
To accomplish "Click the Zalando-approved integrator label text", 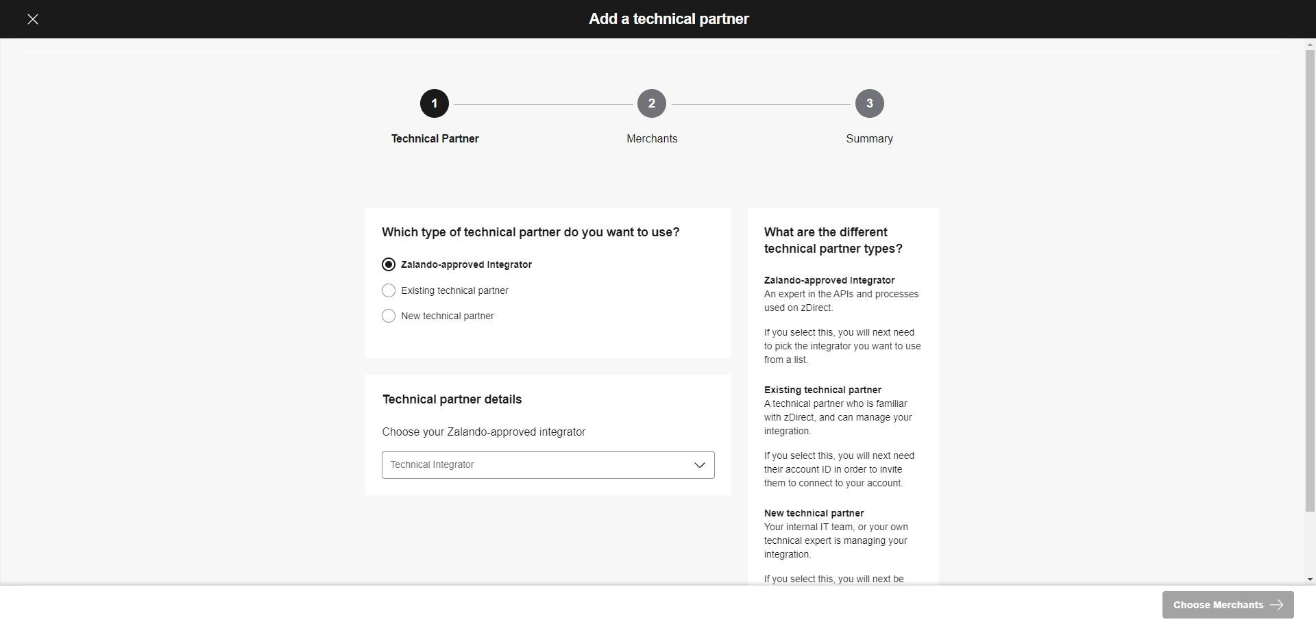I will click(x=466, y=264).
